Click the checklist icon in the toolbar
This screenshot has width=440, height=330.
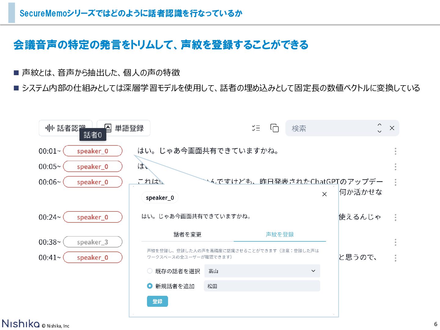(x=256, y=128)
